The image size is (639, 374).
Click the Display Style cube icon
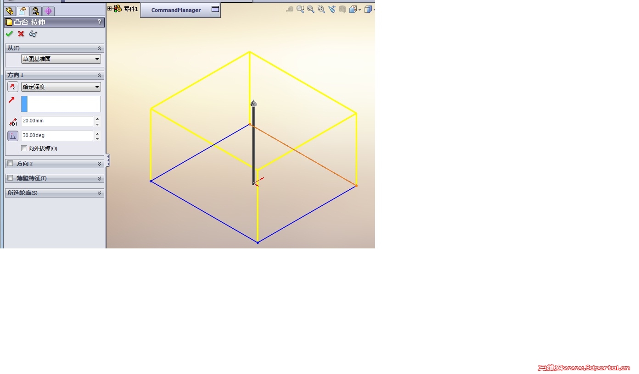coord(368,9)
